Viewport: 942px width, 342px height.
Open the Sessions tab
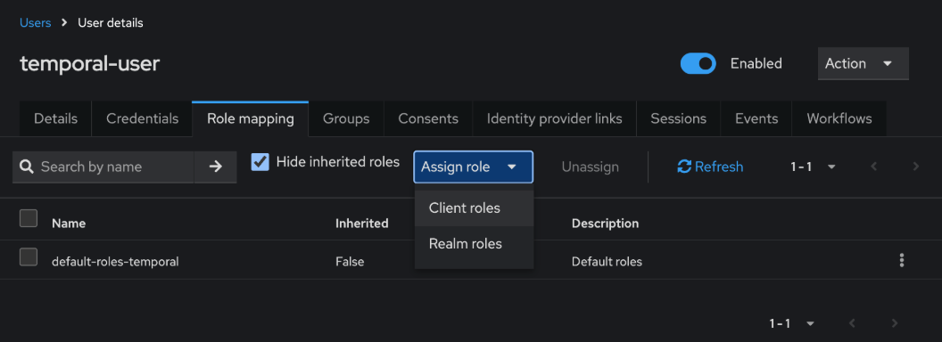click(x=678, y=118)
